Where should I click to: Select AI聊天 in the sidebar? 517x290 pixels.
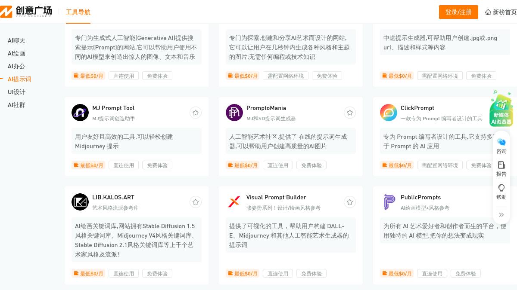tap(16, 40)
